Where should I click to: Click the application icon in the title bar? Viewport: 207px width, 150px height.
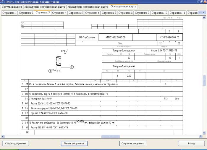(2, 2)
